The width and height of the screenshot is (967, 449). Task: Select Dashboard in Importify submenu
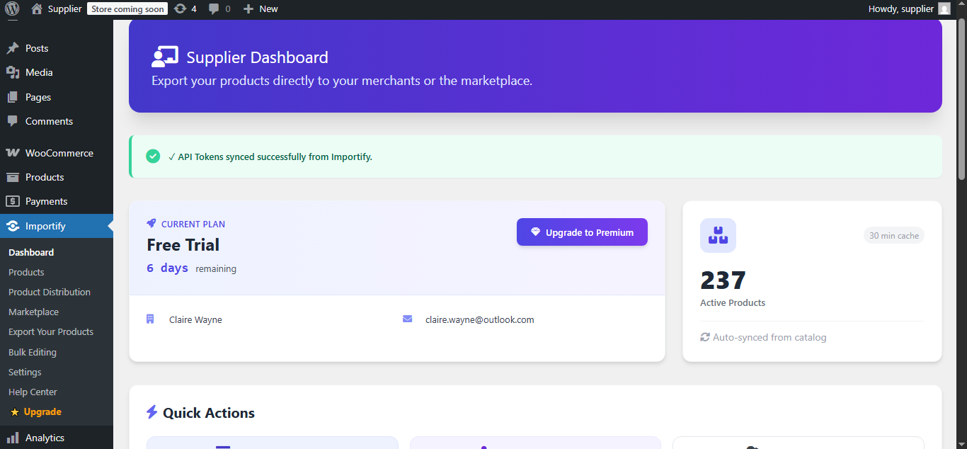[x=31, y=252]
